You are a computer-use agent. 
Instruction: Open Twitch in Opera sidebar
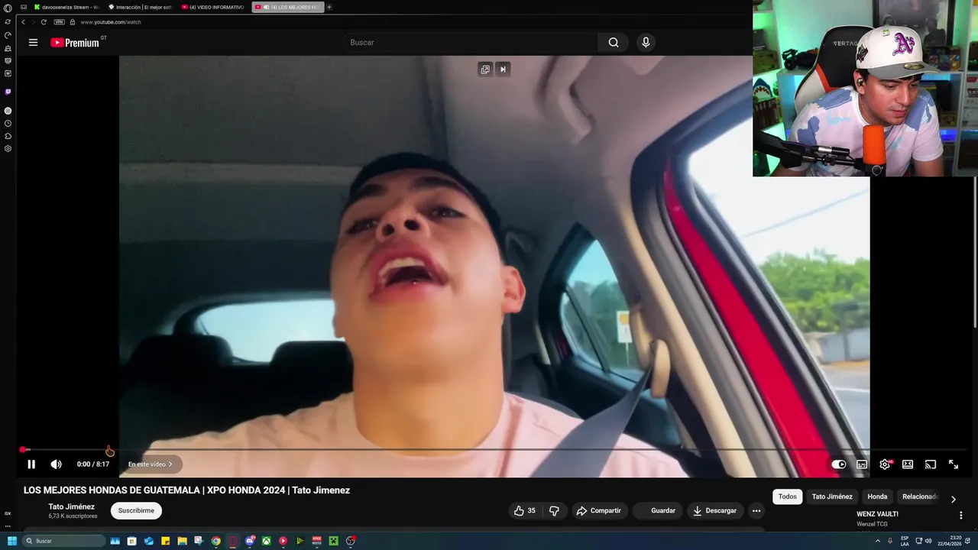point(8,92)
